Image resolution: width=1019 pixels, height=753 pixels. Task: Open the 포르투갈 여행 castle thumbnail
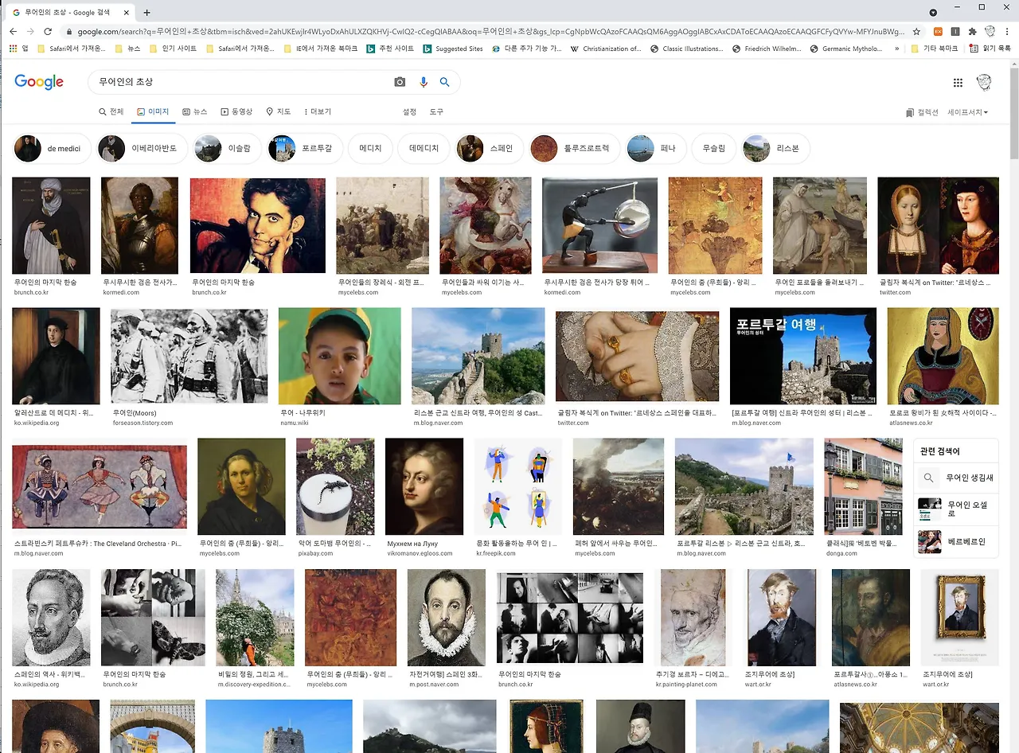tap(803, 356)
